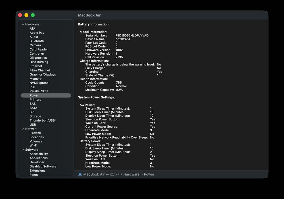284x199 pixels.
Task: Select PCI in the sidebar
Action: (32, 87)
